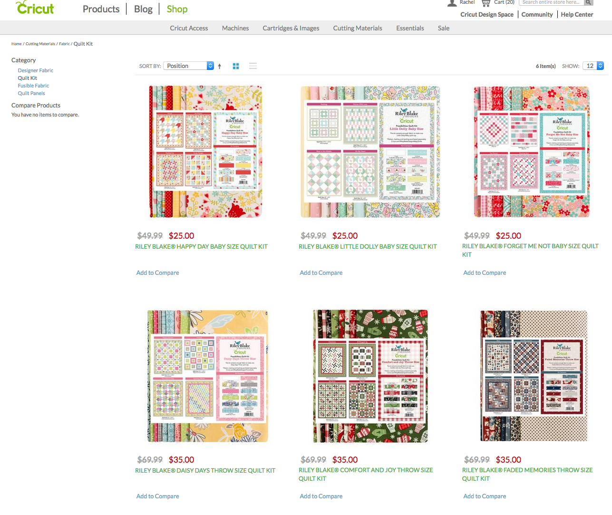Image resolution: width=612 pixels, height=515 pixels.
Task: Select the Designer Fabric category
Action: [x=36, y=70]
